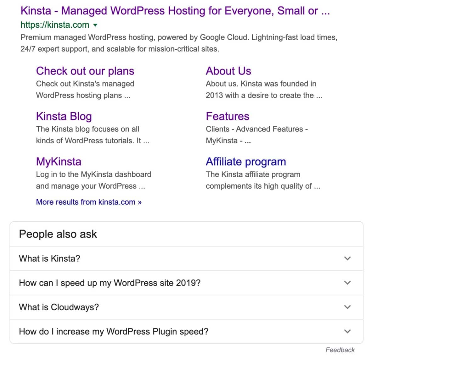Screen dimensions: 472x365
Task: Open the MyKinsta dashboard sitelink
Action: click(59, 161)
